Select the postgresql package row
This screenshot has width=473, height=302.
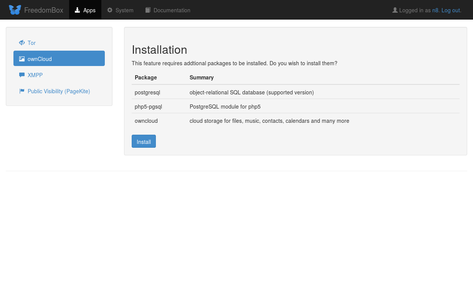147,92
